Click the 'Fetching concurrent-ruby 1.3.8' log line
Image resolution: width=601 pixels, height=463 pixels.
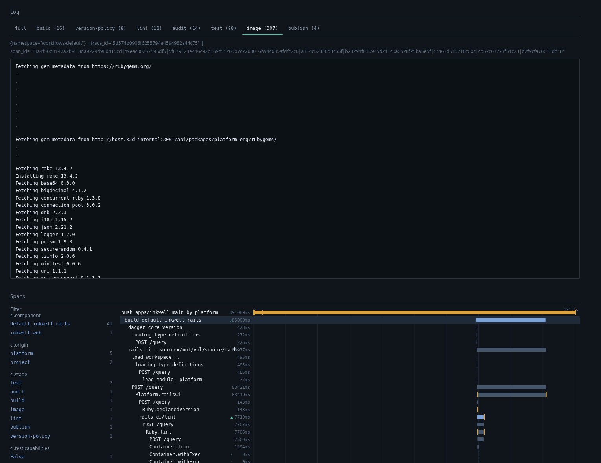click(58, 198)
